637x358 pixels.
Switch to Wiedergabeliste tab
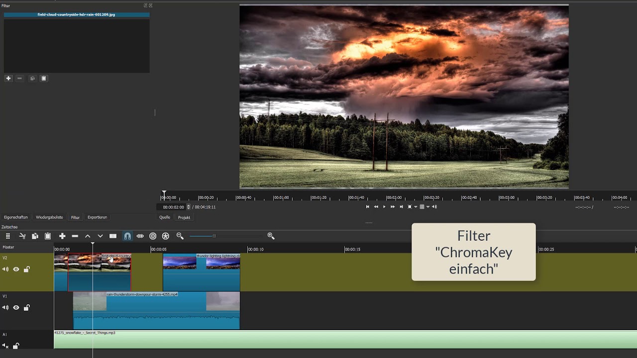coord(49,217)
